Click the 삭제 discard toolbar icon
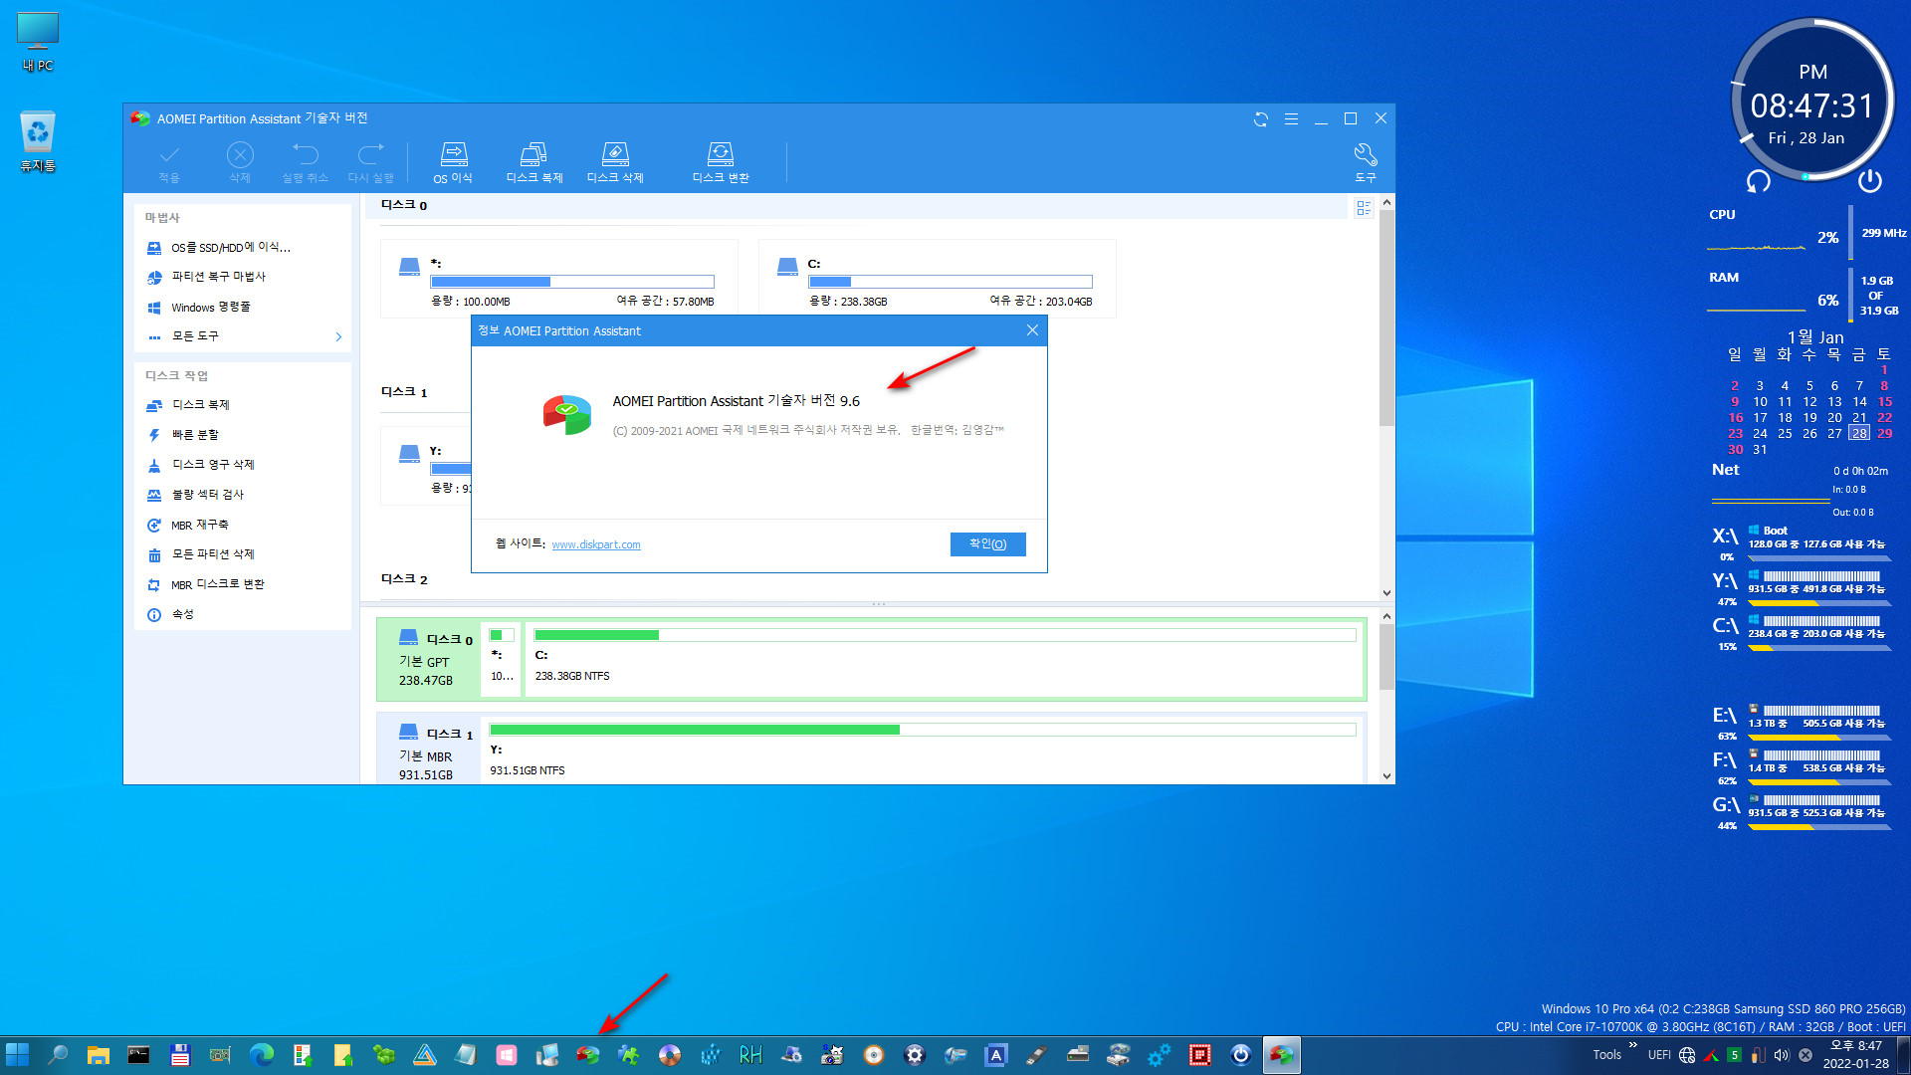Viewport: 1911px width, 1075px height. click(x=240, y=162)
